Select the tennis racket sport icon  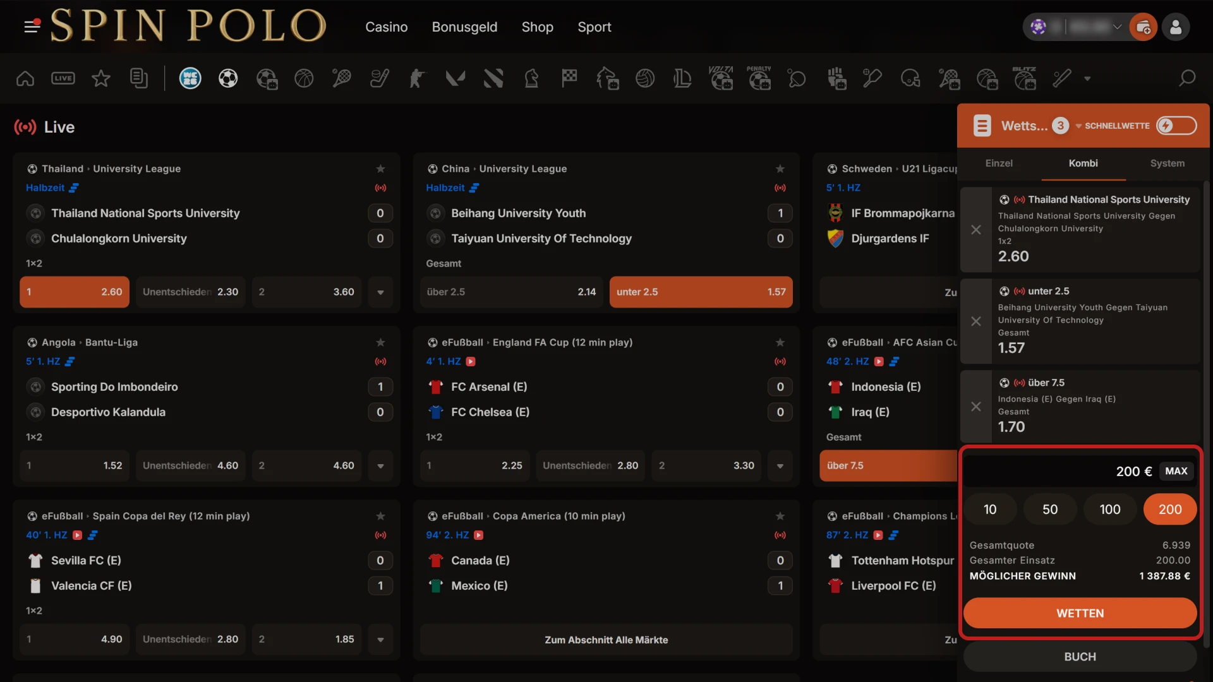point(342,78)
